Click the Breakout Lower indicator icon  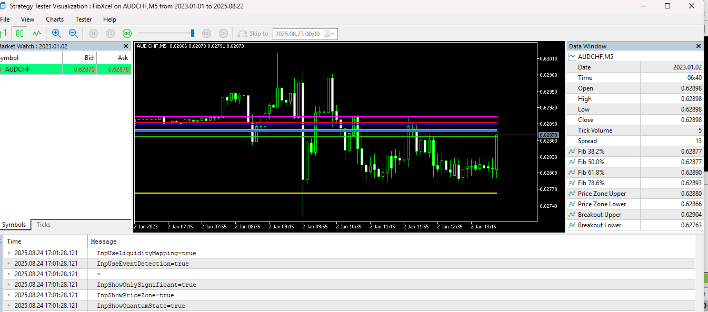[x=572, y=225]
